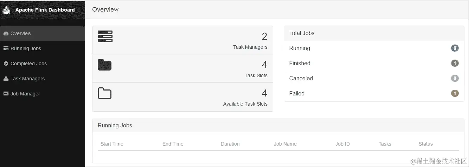Click the Start Time column header
Image resolution: width=469 pixels, height=167 pixels.
point(112,144)
